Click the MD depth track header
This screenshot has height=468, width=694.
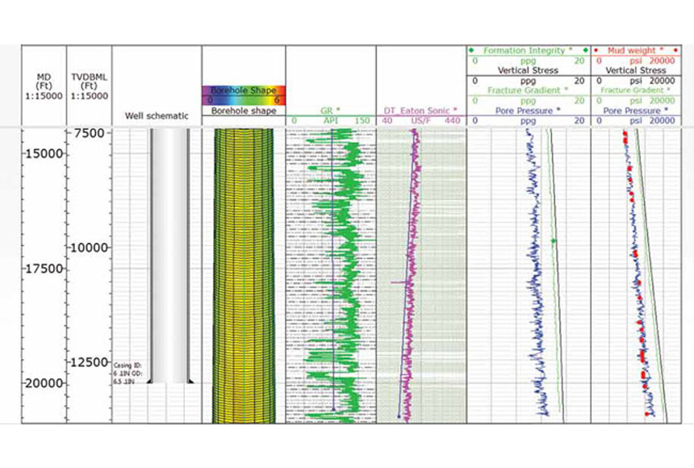[44, 85]
